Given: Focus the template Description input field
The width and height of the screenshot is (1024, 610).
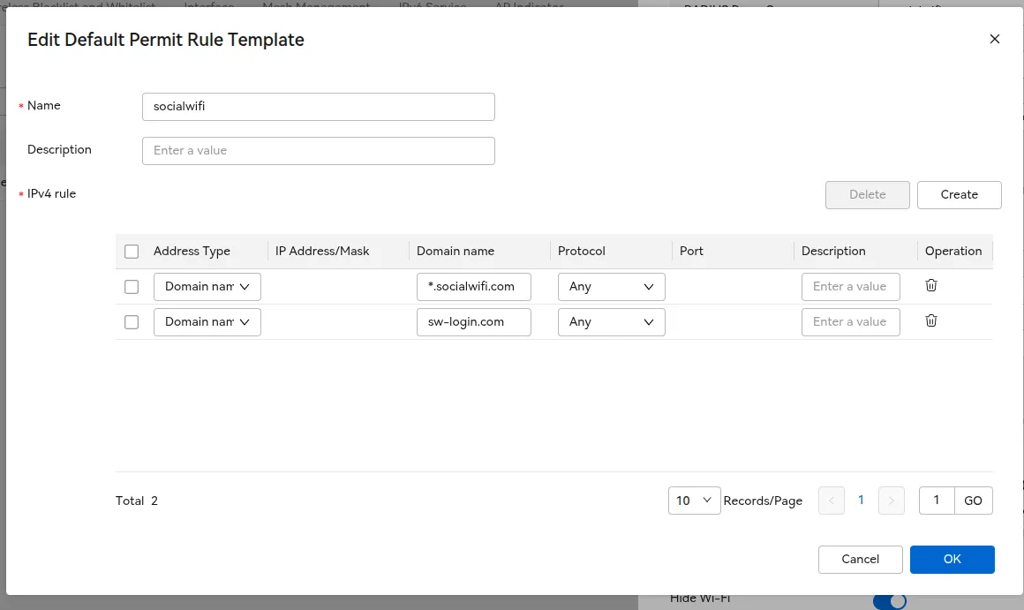Looking at the screenshot, I should [318, 151].
